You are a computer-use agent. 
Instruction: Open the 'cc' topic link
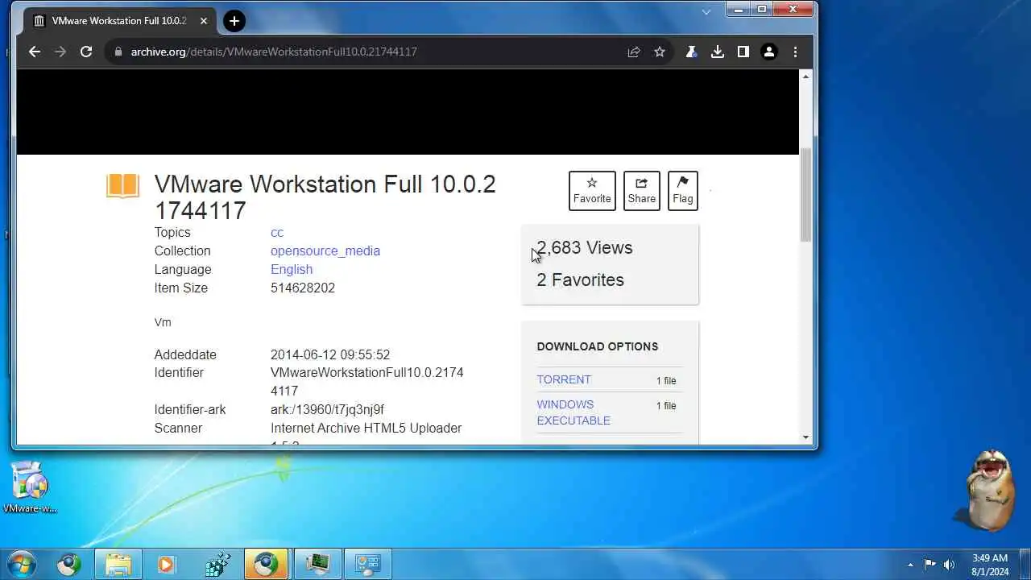[277, 232]
